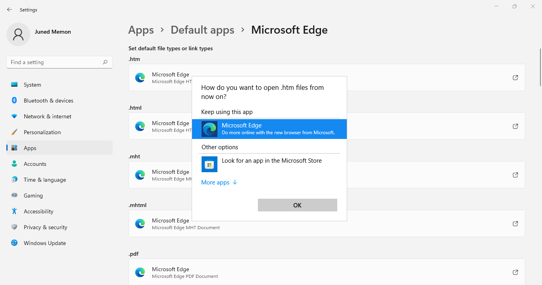The image size is (542, 285).
Task: Open external link icon for .htm row
Action: (515, 78)
